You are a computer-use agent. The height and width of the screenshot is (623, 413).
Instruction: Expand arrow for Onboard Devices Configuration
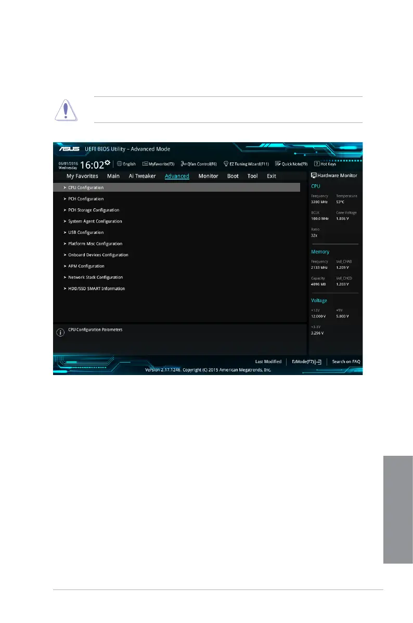[x=65, y=255]
